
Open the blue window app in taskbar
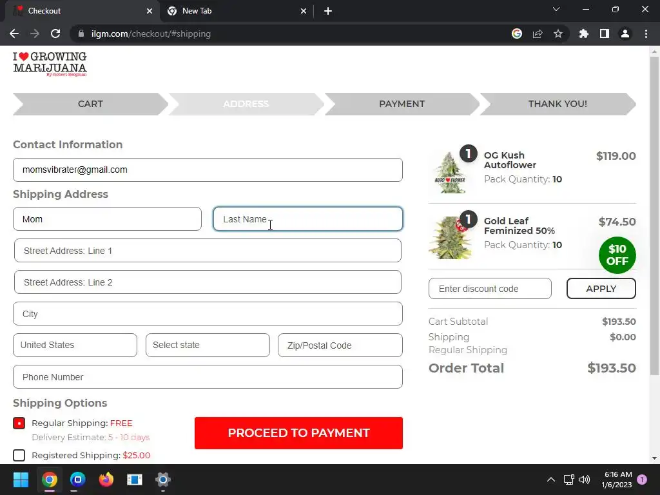click(x=135, y=480)
